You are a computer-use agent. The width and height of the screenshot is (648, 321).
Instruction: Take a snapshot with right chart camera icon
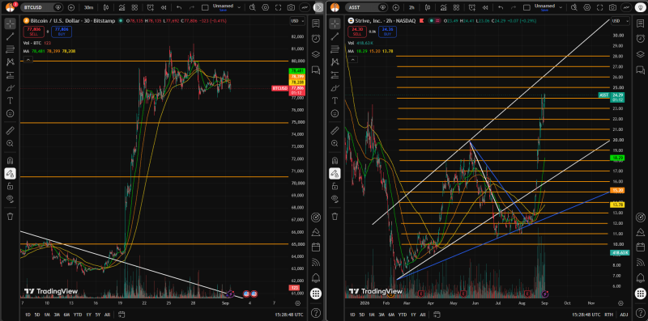[612, 7]
